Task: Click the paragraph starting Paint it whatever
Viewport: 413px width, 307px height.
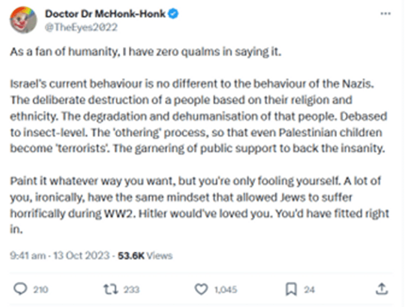Action: click(199, 205)
